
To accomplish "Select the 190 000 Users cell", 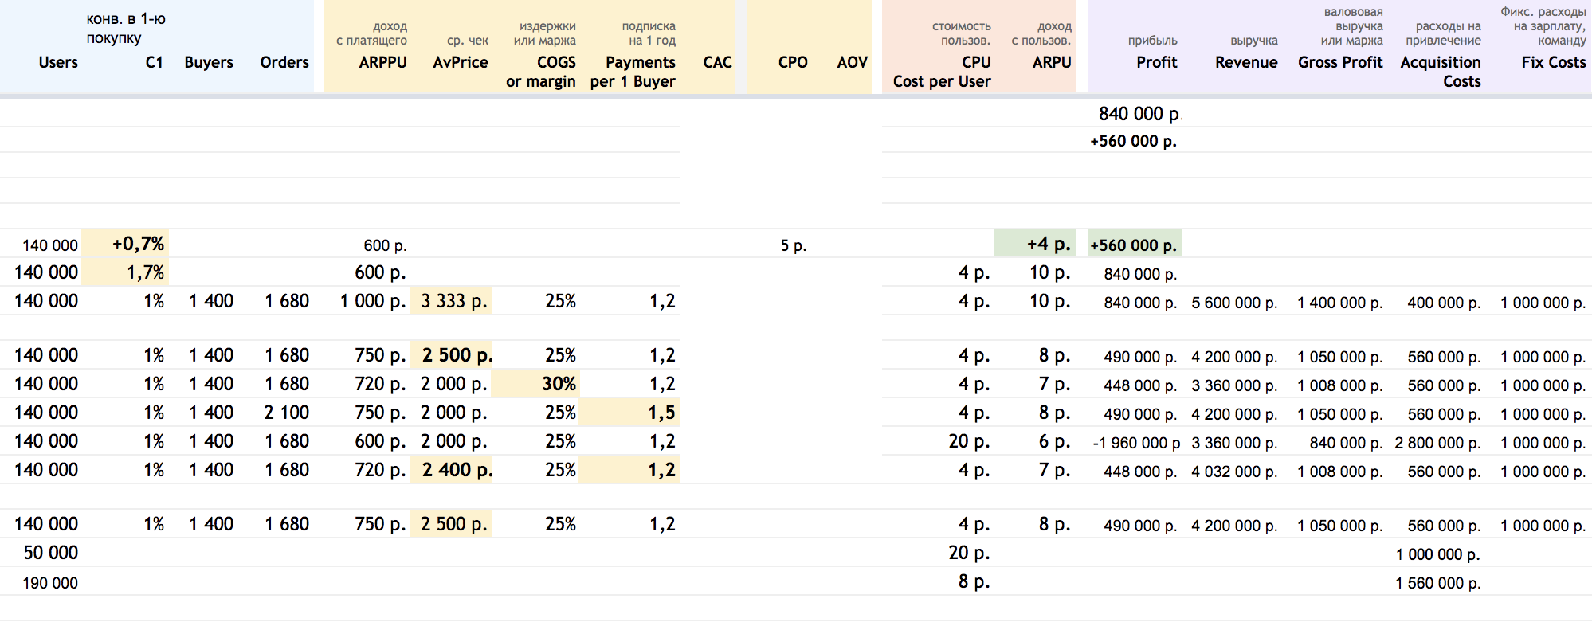I will point(50,583).
